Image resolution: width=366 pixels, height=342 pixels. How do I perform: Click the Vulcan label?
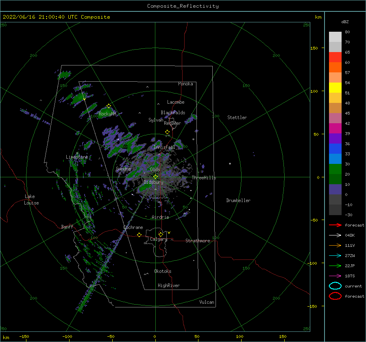click(207, 302)
